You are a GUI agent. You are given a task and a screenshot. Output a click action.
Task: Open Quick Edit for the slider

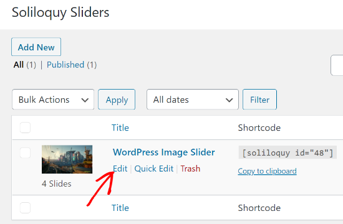click(x=154, y=169)
